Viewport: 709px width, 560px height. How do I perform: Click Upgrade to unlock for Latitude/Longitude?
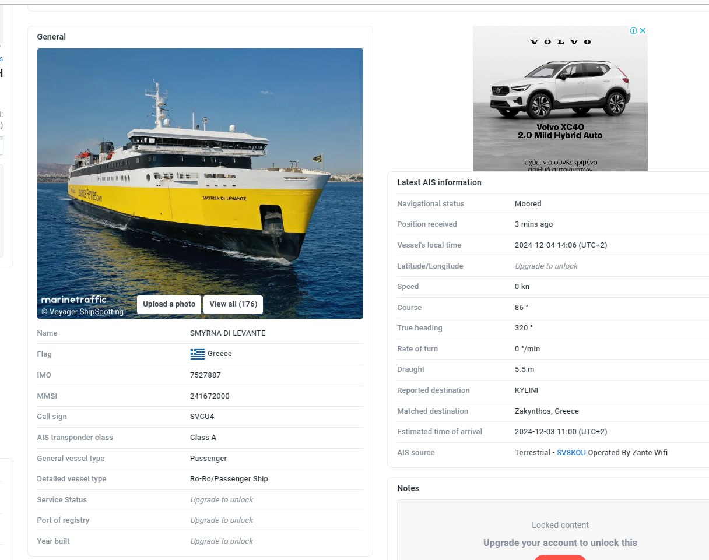(x=546, y=266)
